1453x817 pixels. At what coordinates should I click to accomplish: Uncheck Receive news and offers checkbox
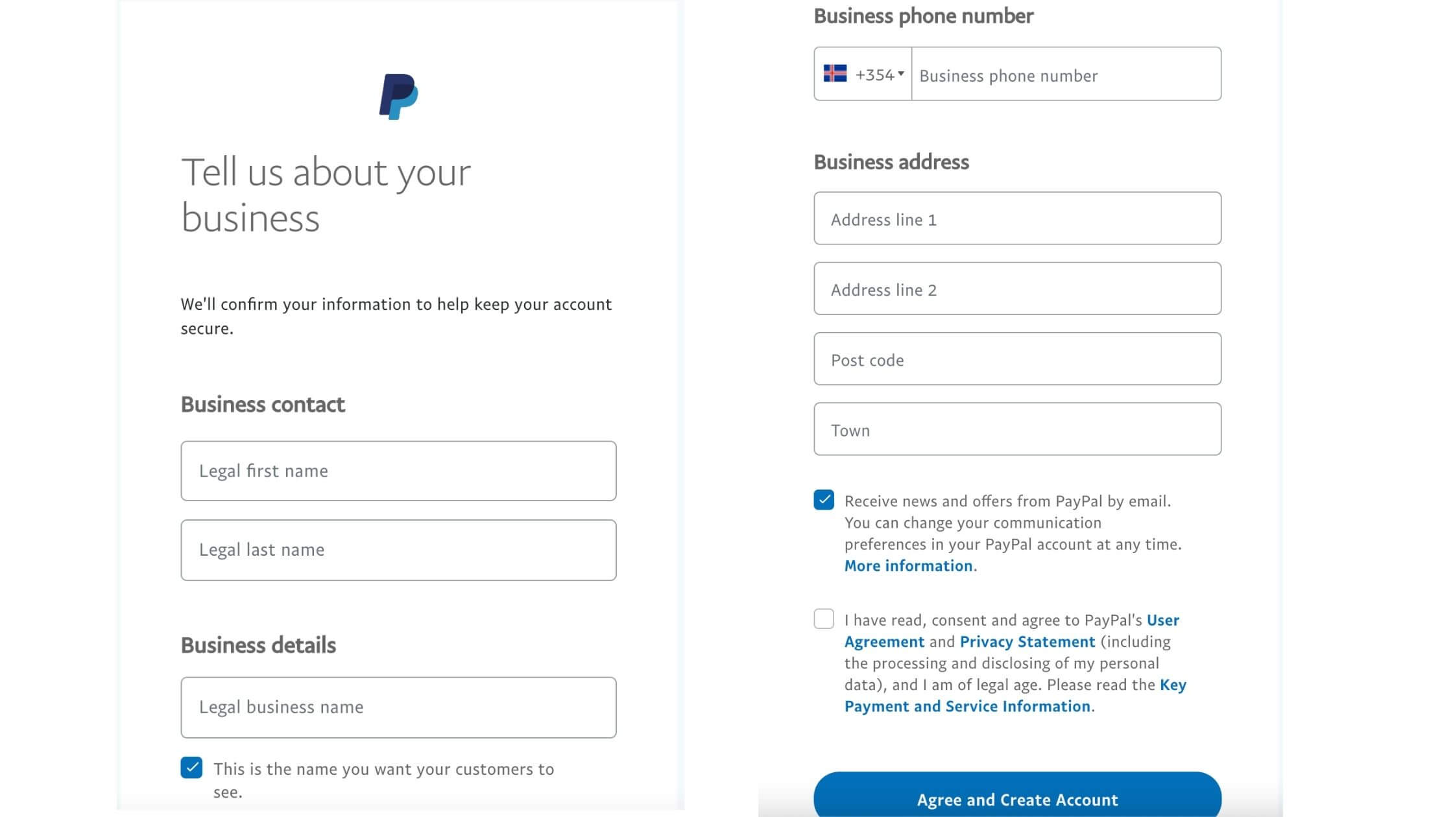[824, 500]
